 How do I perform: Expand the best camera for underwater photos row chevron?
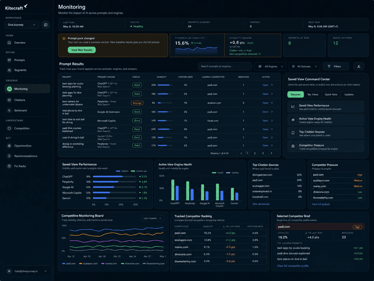(272, 103)
